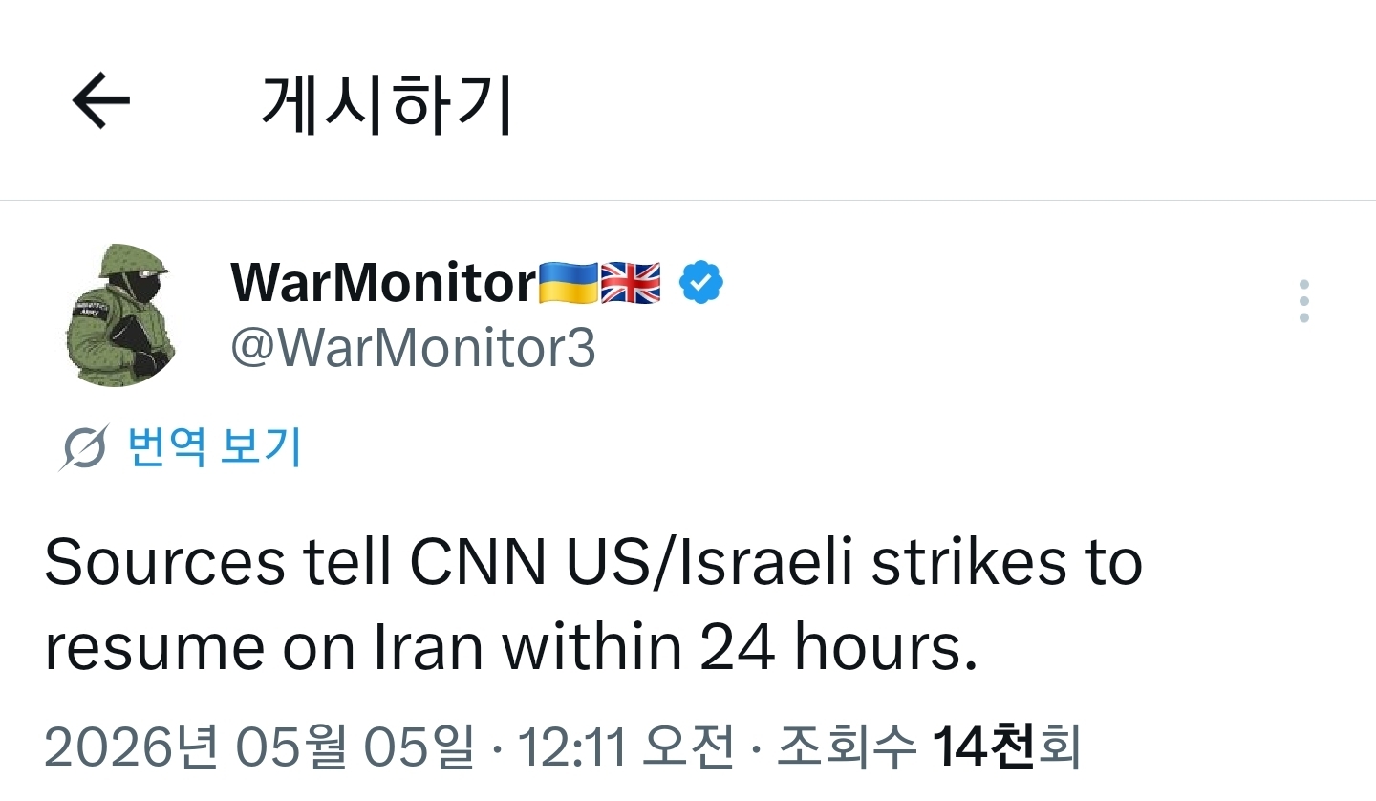Viewport: 1376px width, 801px height.
Task: Open the 조회수 view count label
Action: 847,747
